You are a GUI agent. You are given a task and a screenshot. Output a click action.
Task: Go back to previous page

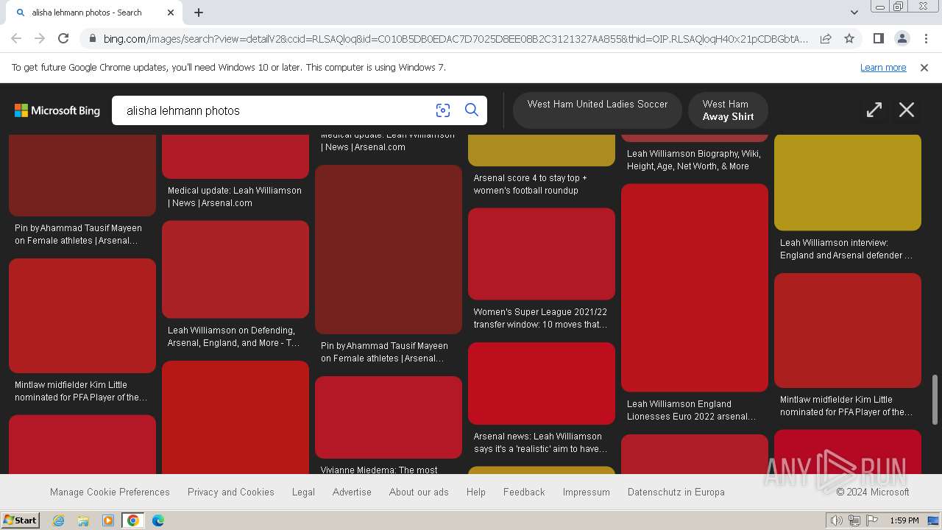tap(16, 38)
